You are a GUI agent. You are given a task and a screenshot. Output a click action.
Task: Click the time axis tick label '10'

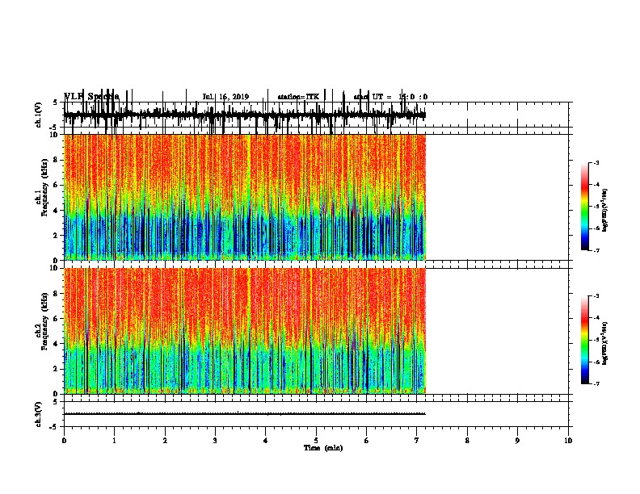(x=568, y=441)
